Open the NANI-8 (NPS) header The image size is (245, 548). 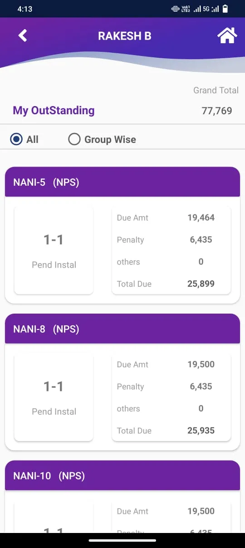122,329
